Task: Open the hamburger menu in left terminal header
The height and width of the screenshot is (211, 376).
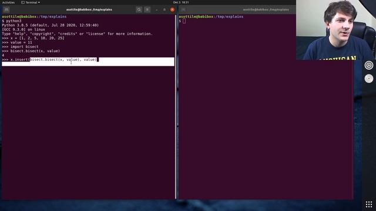Action: click(x=147, y=9)
